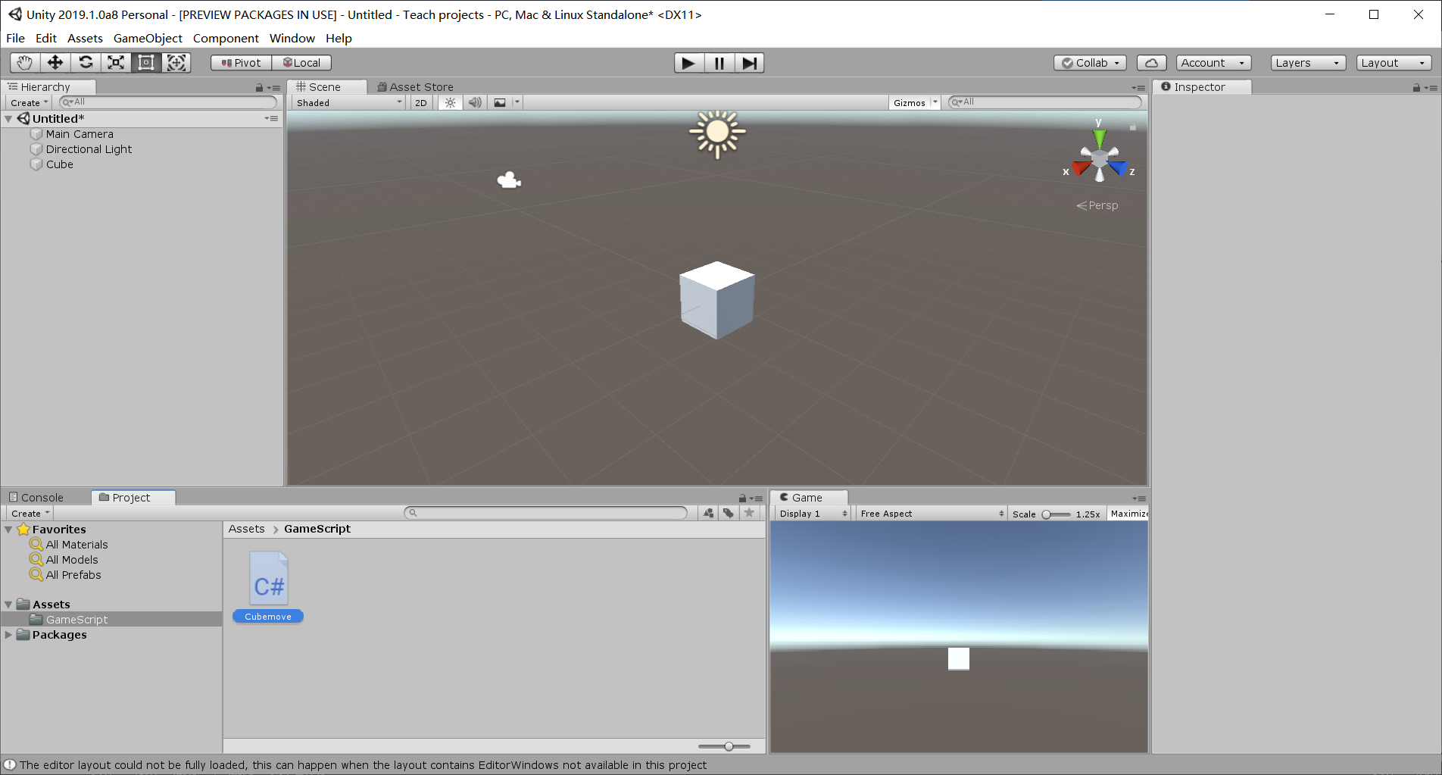Click the Collab button
This screenshot has width=1442, height=775.
[x=1089, y=63]
